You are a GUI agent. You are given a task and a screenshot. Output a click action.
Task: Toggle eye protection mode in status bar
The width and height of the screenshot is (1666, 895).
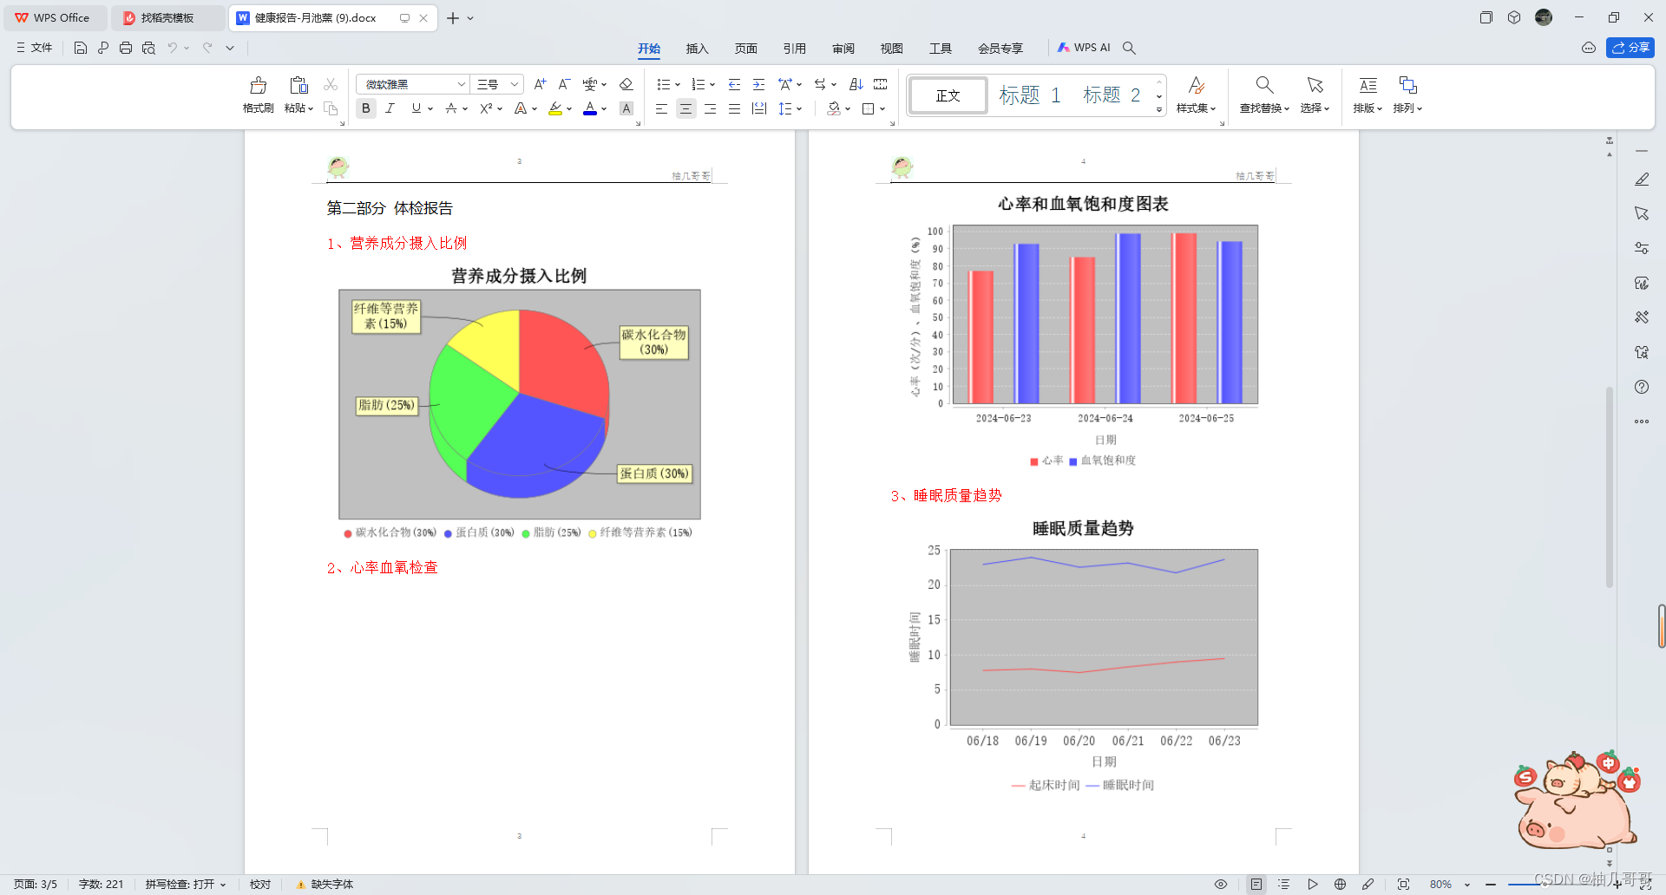(x=1221, y=884)
